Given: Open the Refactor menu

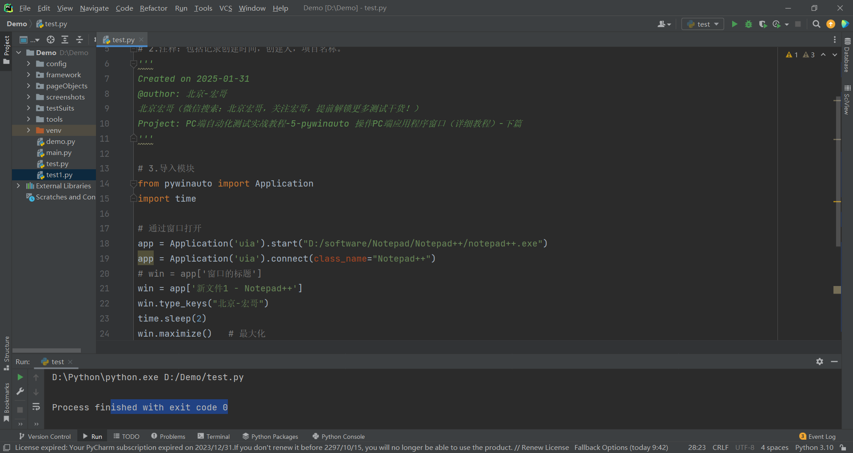Looking at the screenshot, I should (x=153, y=8).
